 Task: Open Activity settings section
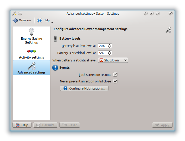(32, 54)
